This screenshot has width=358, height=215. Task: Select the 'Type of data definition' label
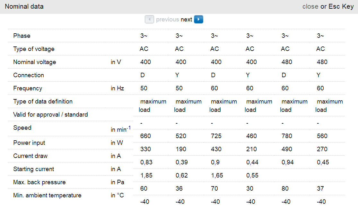(43, 102)
